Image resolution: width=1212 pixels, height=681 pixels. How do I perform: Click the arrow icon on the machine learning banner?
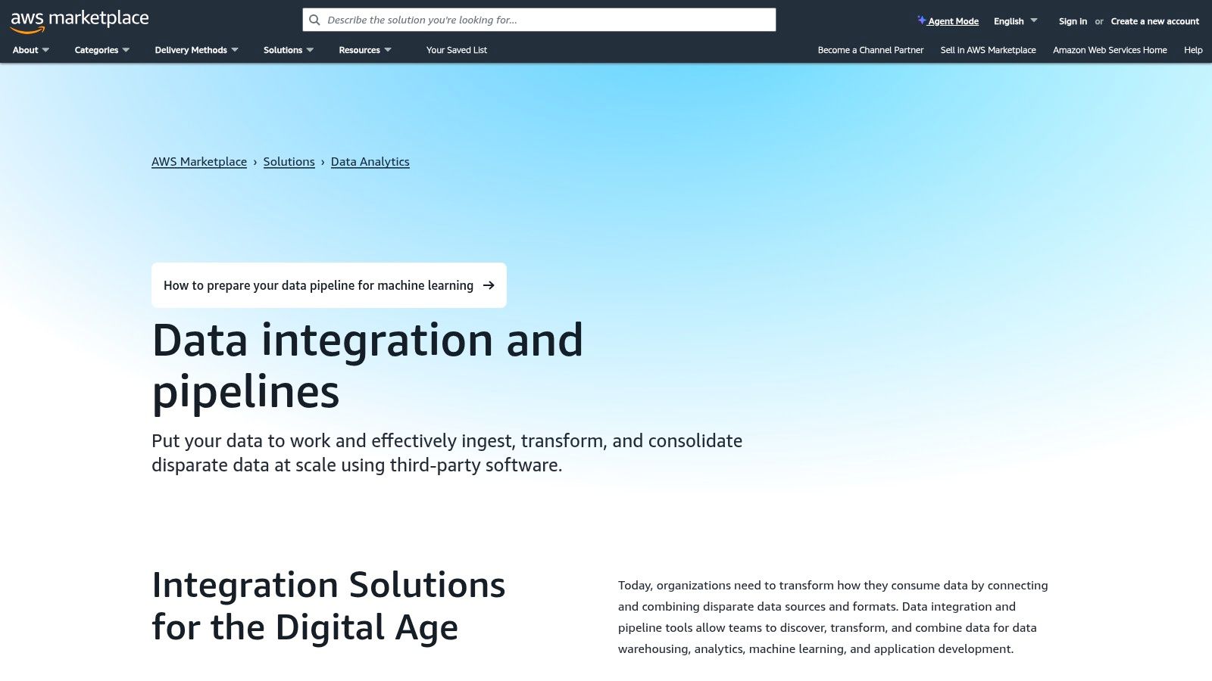(x=489, y=285)
